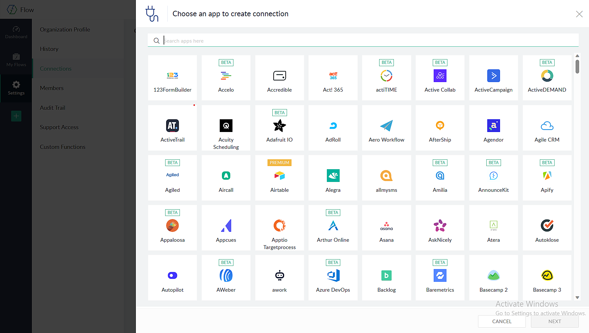Pick the Agendor app icon
Screen dimensions: 589x333
point(494,126)
